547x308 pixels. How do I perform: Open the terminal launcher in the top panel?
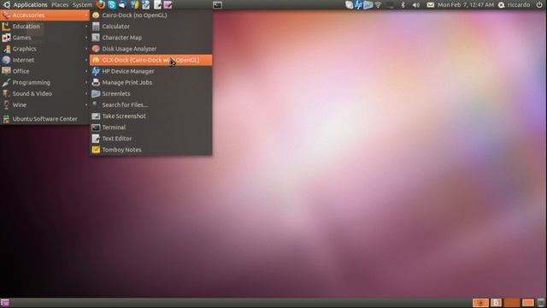pyautogui.click(x=217, y=5)
